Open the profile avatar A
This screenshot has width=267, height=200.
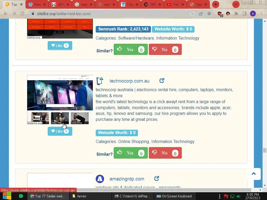253,14
